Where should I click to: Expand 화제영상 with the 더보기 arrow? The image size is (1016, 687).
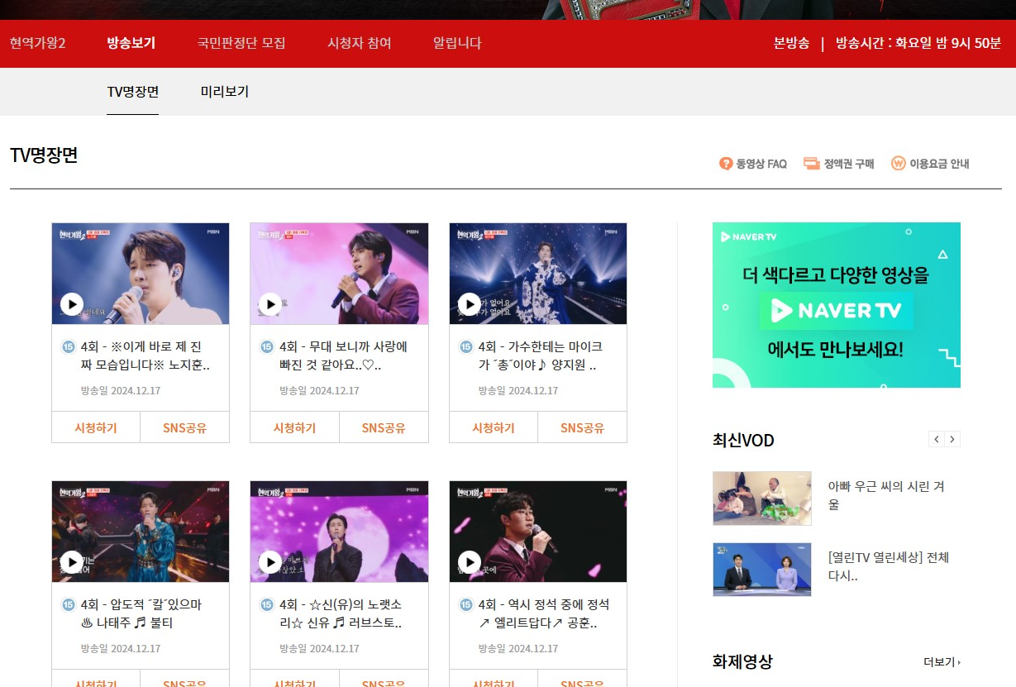940,661
